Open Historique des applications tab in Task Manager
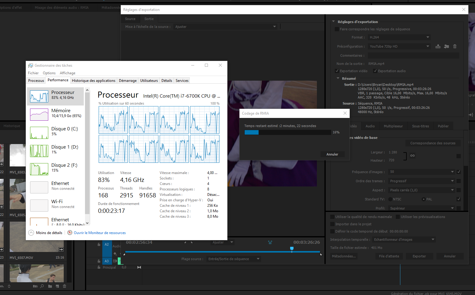 pyautogui.click(x=93, y=80)
